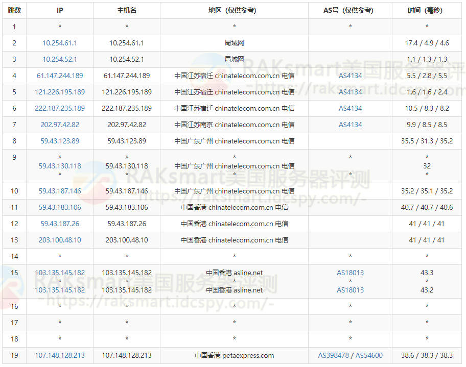Image resolution: width=466 pixels, height=367 pixels.
Task: Click the 时间（毫秒）column header
Action: [427, 11]
